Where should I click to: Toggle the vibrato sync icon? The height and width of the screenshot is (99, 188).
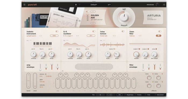[46, 74]
